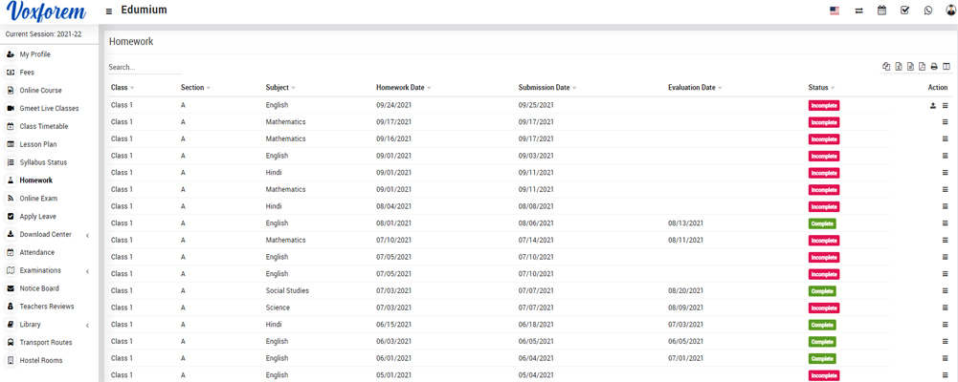Click the switch arrows icon in the header
The image size is (958, 382).
[x=858, y=11]
